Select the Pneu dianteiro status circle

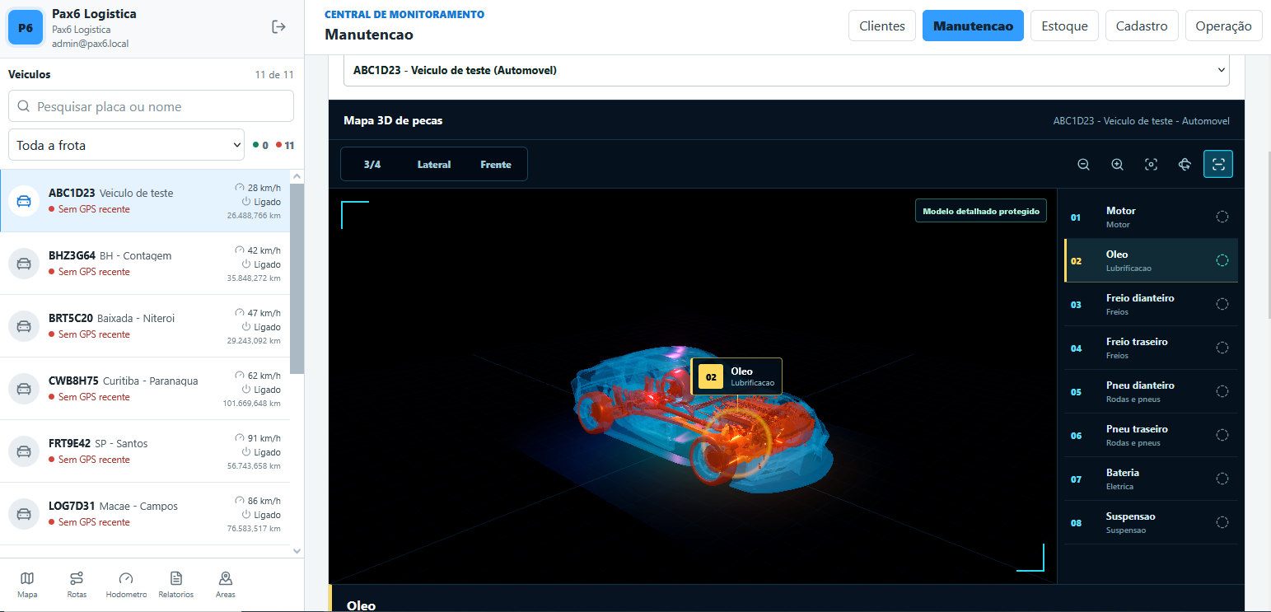coord(1222,391)
